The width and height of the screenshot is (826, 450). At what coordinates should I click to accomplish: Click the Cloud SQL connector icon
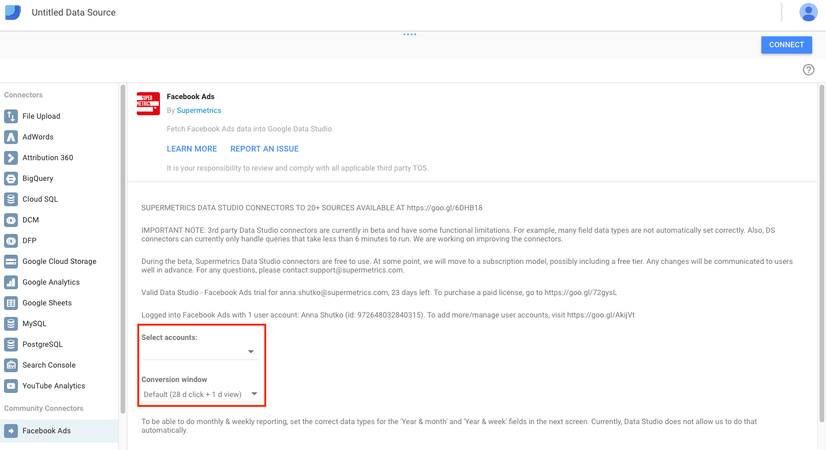click(11, 199)
